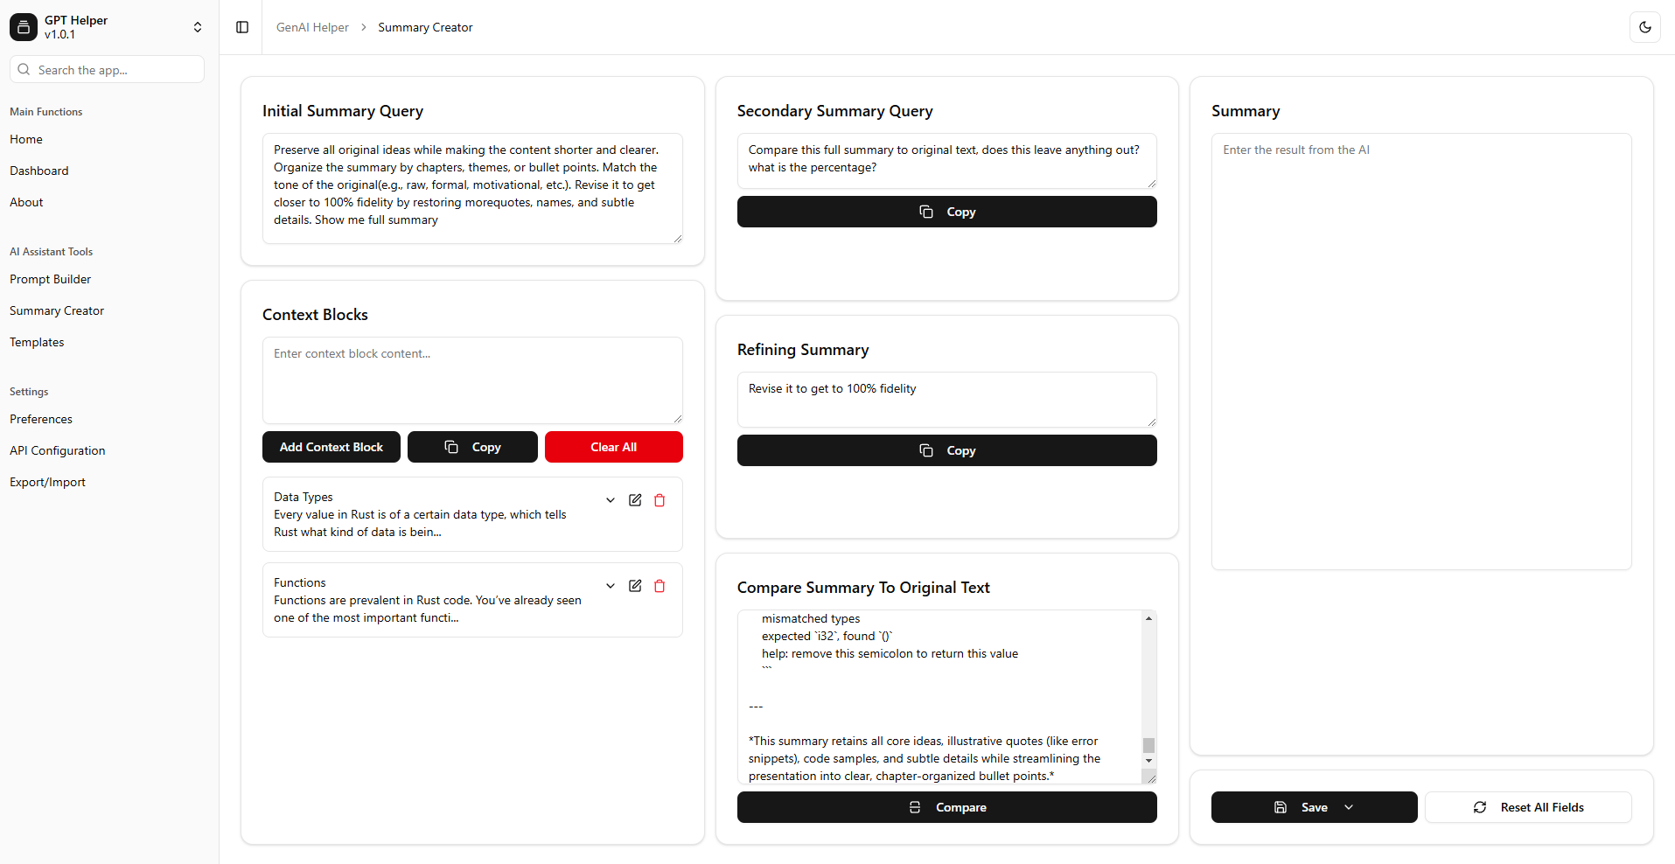The image size is (1675, 864).
Task: Click the Initial Summary Query heading
Action: pyautogui.click(x=343, y=111)
